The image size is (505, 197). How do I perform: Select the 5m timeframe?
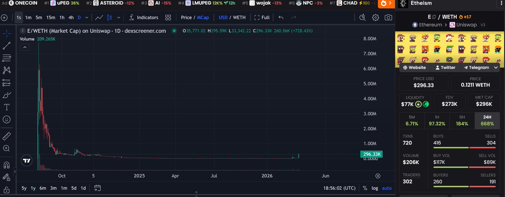39,18
